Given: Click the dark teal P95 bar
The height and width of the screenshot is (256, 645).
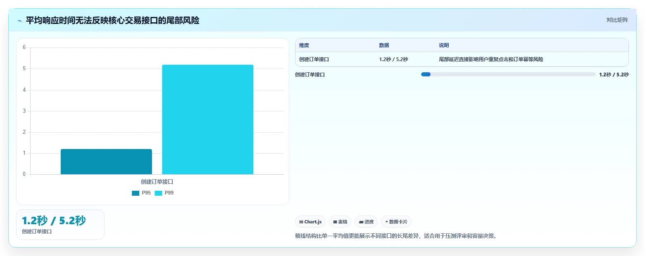Looking at the screenshot, I should [106, 161].
